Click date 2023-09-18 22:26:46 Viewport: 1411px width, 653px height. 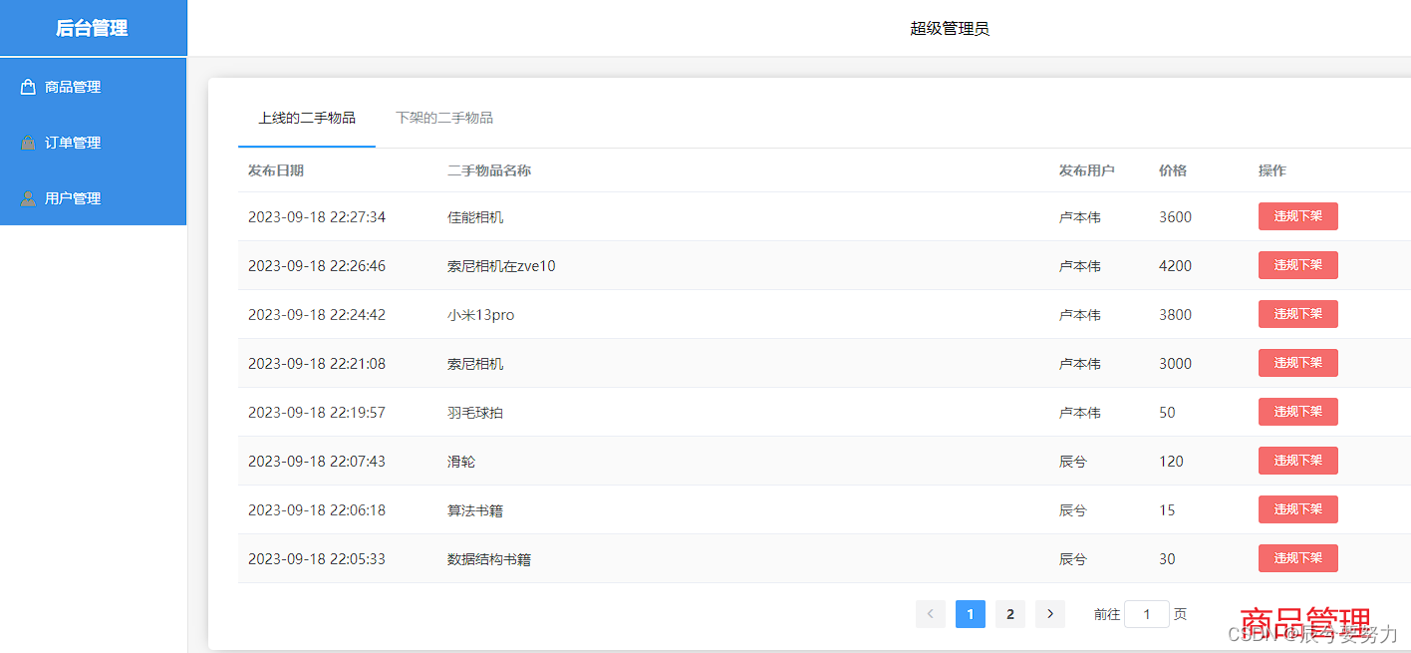coord(317,265)
